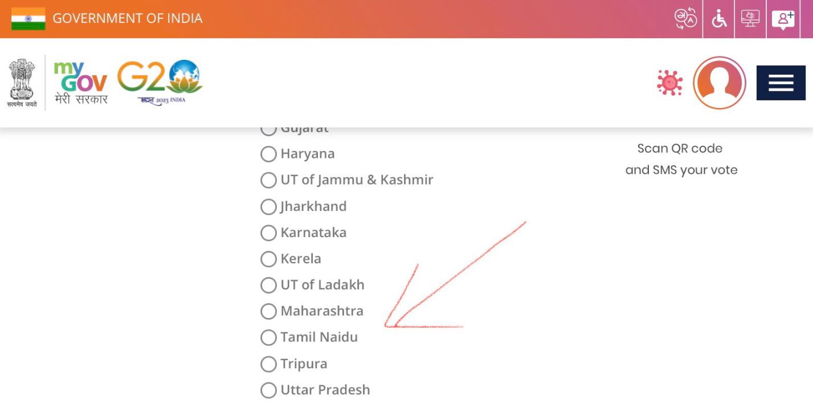This screenshot has width=813, height=403.
Task: Open the red COVID virus icon
Action: click(670, 83)
